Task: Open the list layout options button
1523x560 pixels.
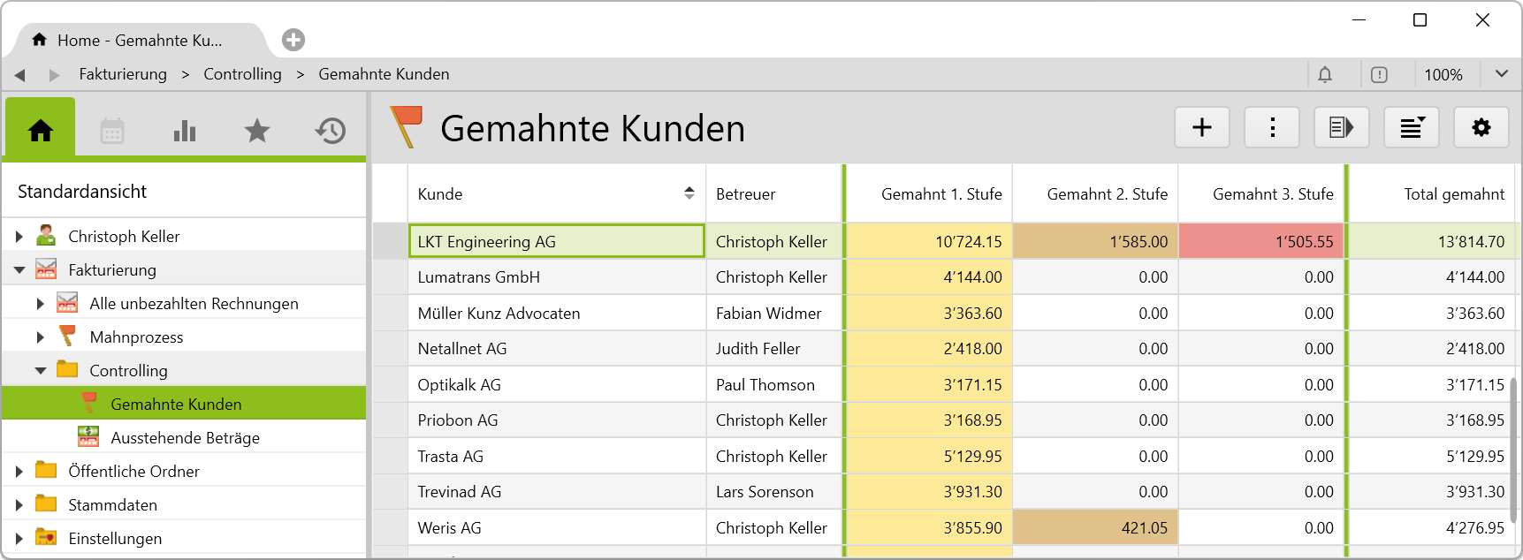Action: [x=1412, y=128]
